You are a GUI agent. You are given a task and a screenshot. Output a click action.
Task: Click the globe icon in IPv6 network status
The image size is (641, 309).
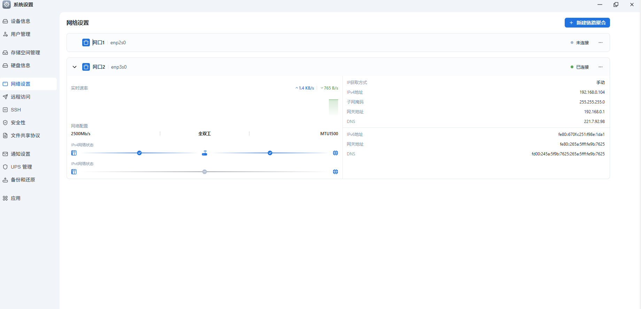(x=335, y=172)
